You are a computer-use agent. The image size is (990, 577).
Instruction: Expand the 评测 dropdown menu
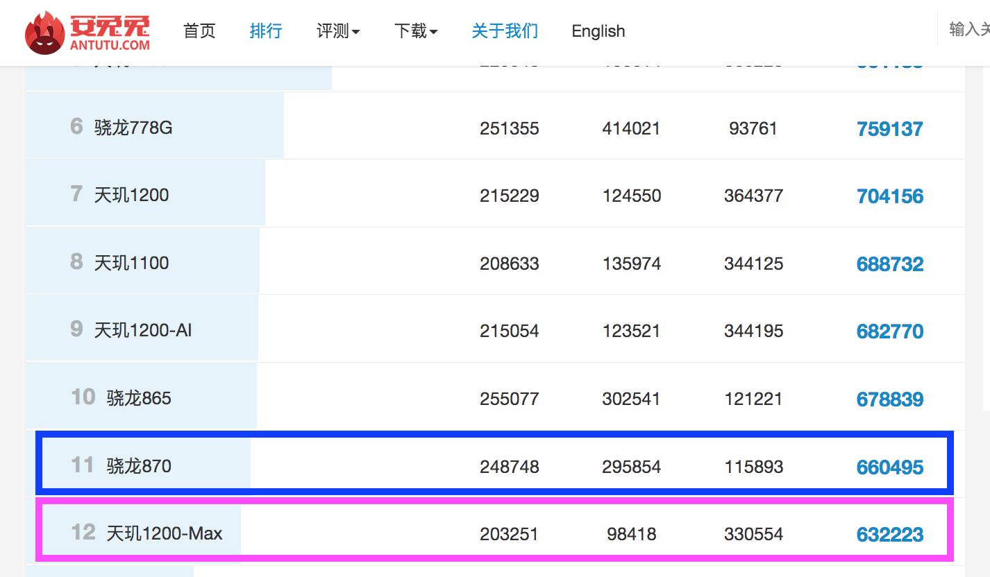(x=338, y=31)
